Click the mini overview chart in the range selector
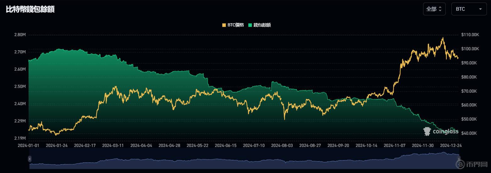 (244, 159)
